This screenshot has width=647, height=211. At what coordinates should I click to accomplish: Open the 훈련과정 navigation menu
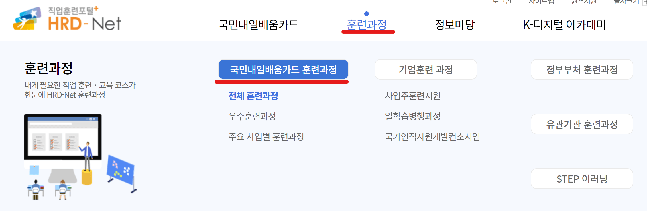(x=366, y=25)
